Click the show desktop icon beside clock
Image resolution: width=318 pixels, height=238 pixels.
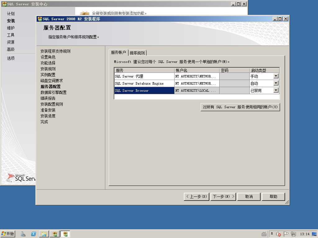click(x=315, y=234)
